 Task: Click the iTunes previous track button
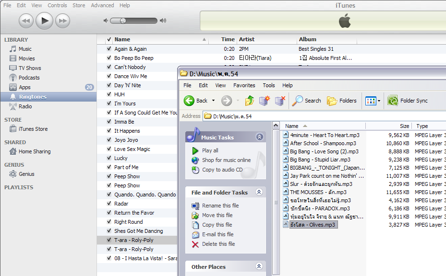(26, 21)
